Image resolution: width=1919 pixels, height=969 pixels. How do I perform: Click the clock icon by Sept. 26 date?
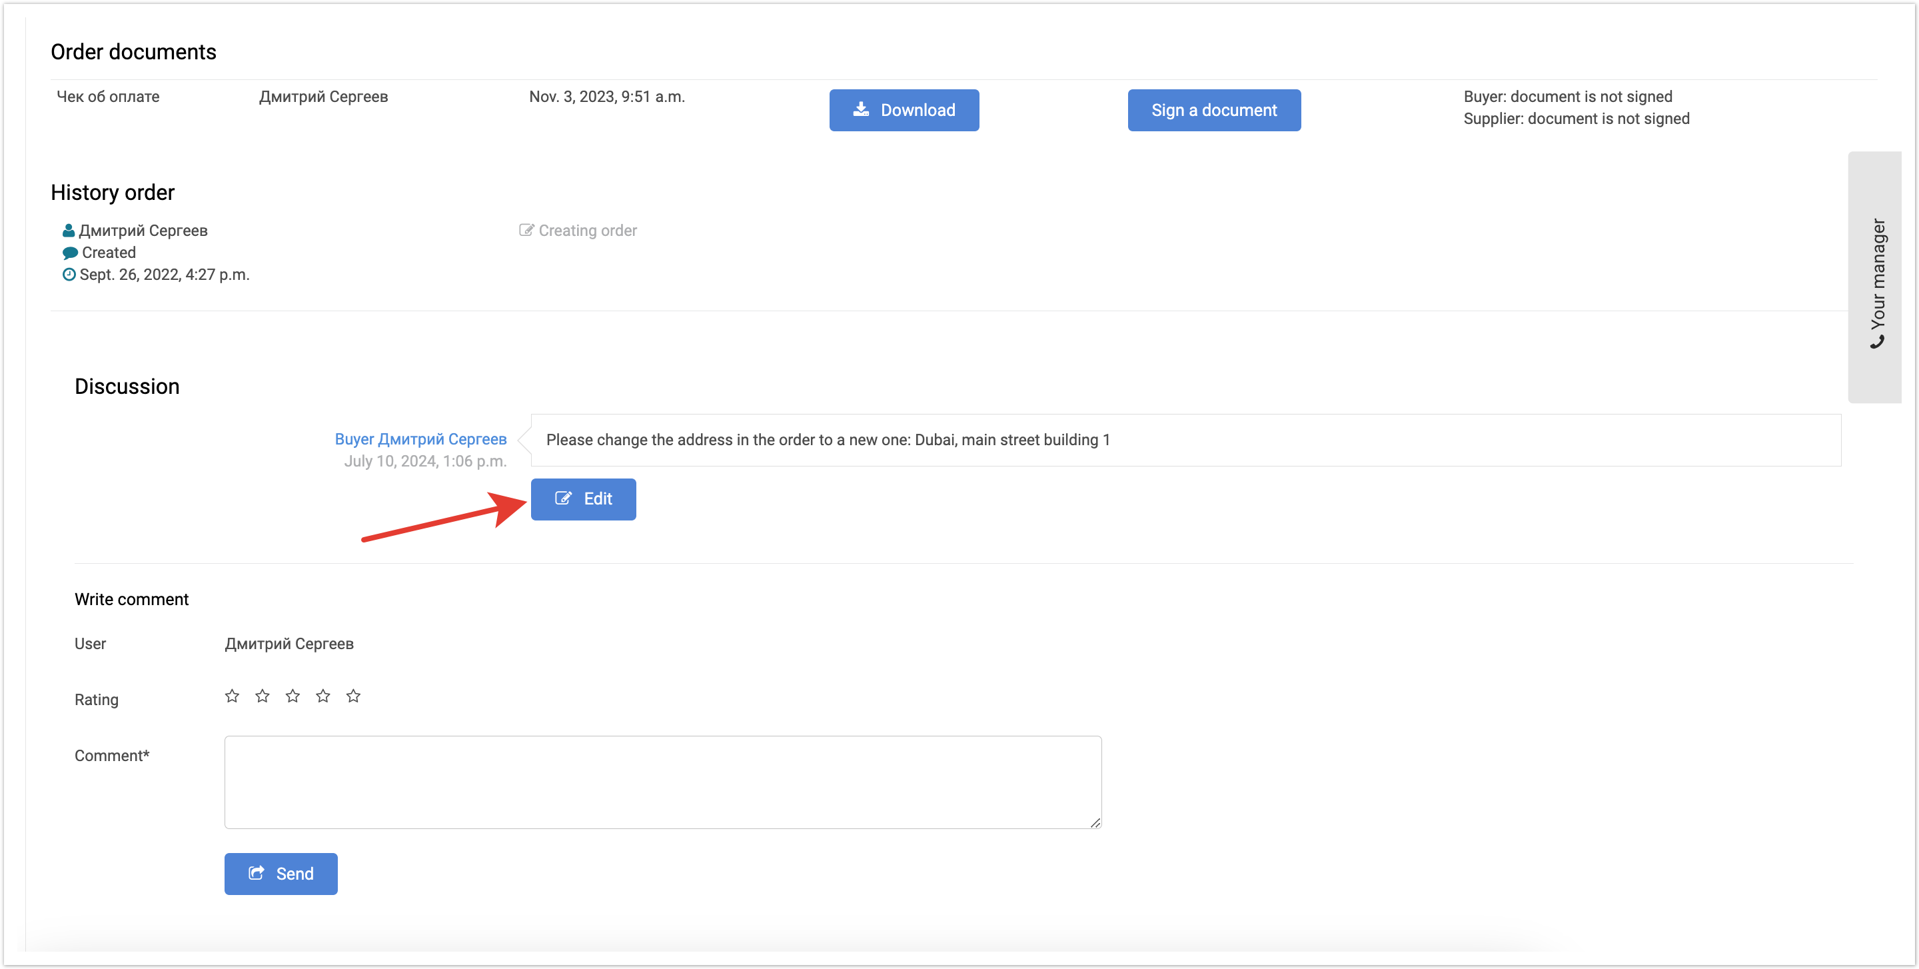(69, 275)
